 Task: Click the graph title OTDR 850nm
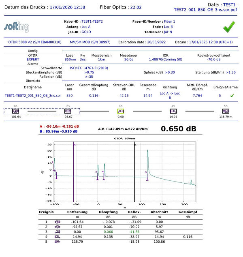125,139
